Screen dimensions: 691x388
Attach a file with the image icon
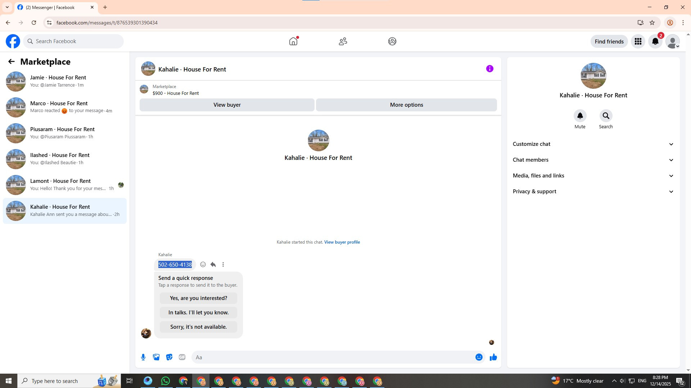click(156, 357)
